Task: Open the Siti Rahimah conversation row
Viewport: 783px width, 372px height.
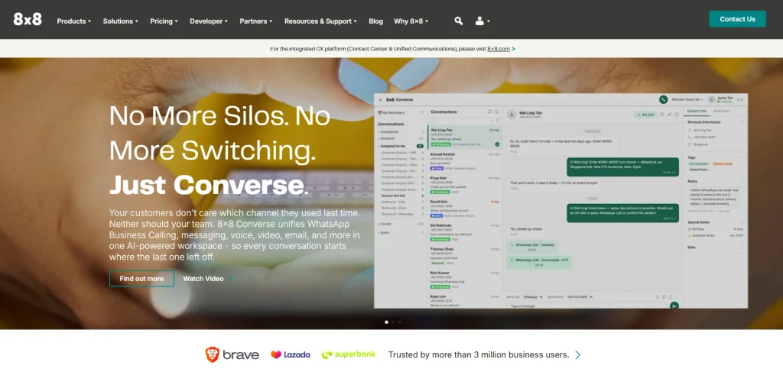Action: click(x=464, y=232)
